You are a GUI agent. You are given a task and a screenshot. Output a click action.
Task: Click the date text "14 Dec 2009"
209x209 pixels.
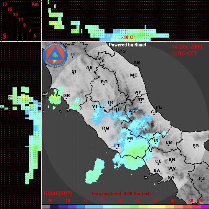click(187, 47)
